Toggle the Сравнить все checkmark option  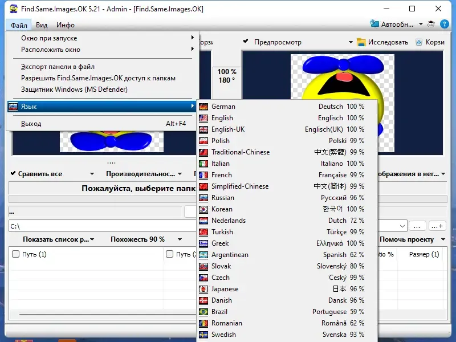(13, 173)
